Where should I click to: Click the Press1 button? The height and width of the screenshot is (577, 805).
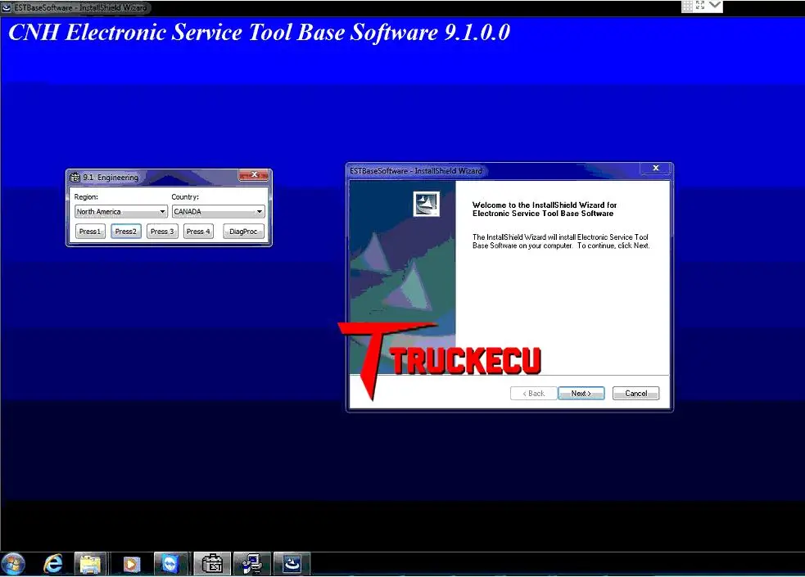coord(90,232)
